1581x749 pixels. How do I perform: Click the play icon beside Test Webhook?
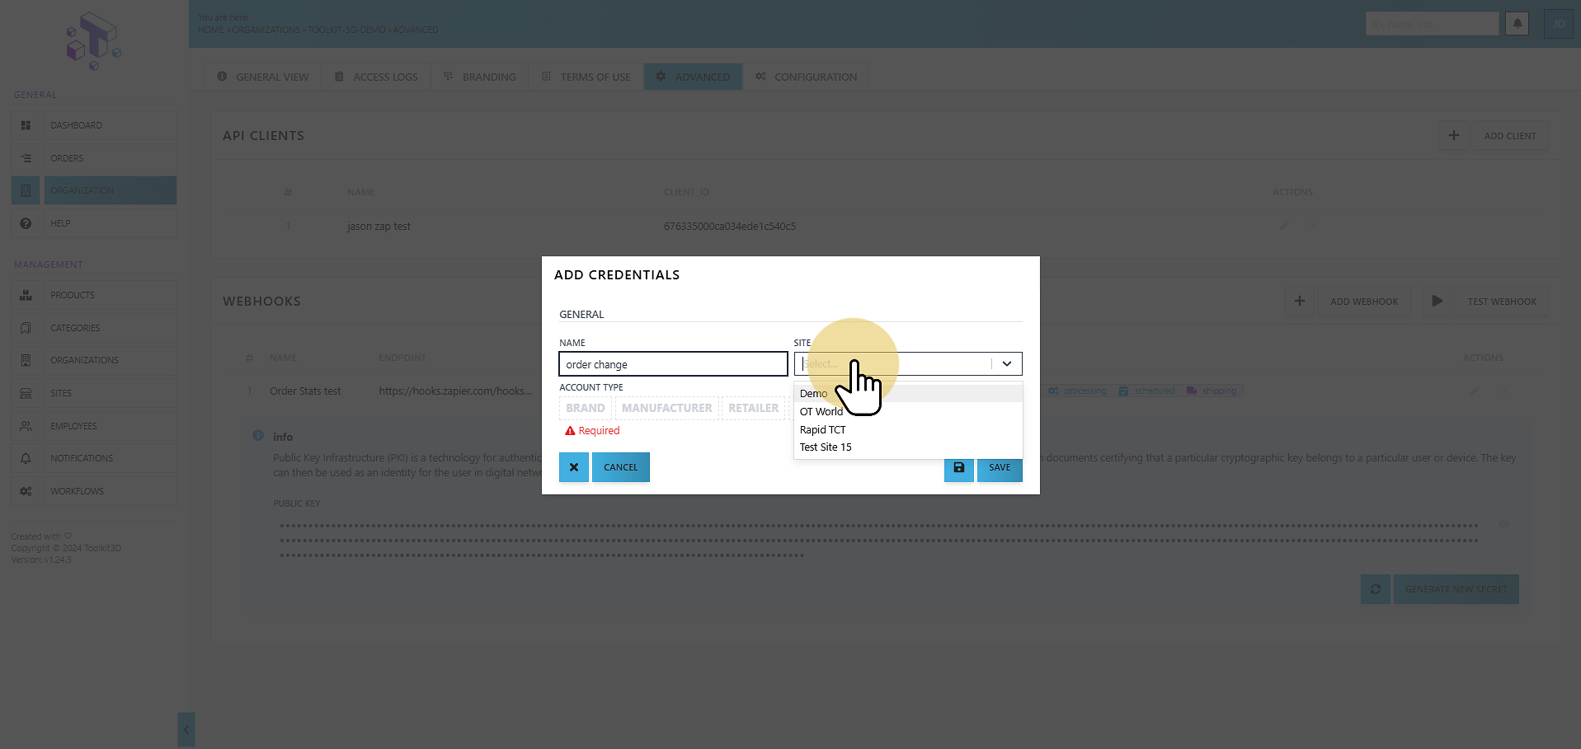coord(1437,302)
